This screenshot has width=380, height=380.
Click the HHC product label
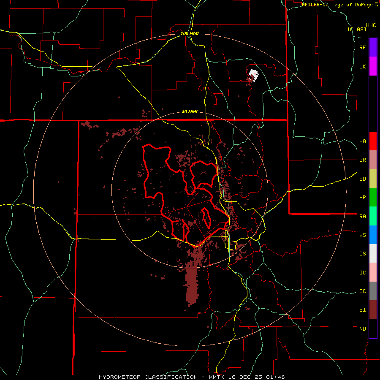(x=371, y=25)
